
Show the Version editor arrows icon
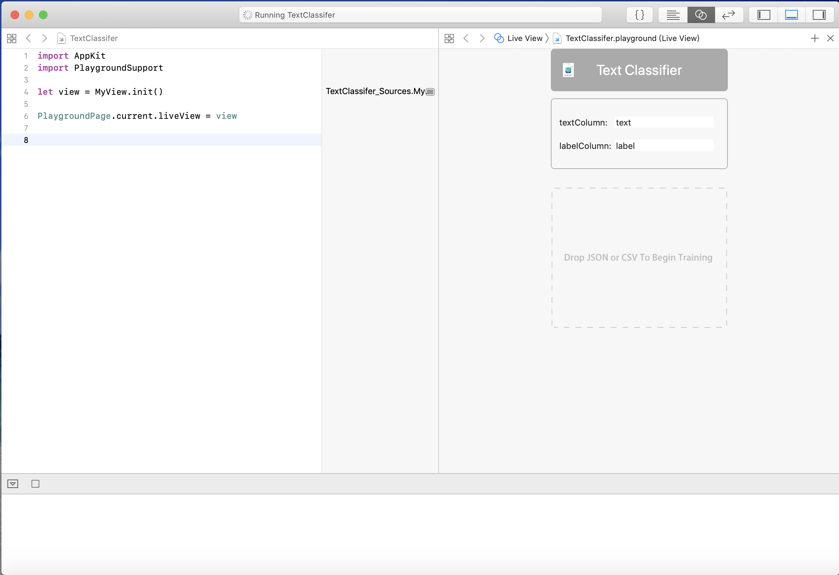coord(728,15)
